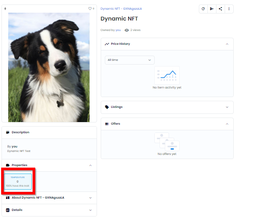Collapse the Offers panel chevron
The image size is (255, 218).
[227, 124]
